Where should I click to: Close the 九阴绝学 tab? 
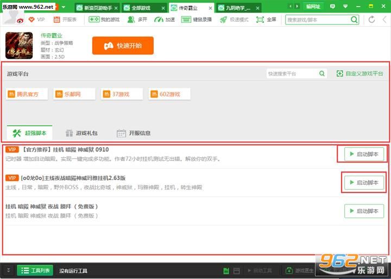(x=257, y=8)
